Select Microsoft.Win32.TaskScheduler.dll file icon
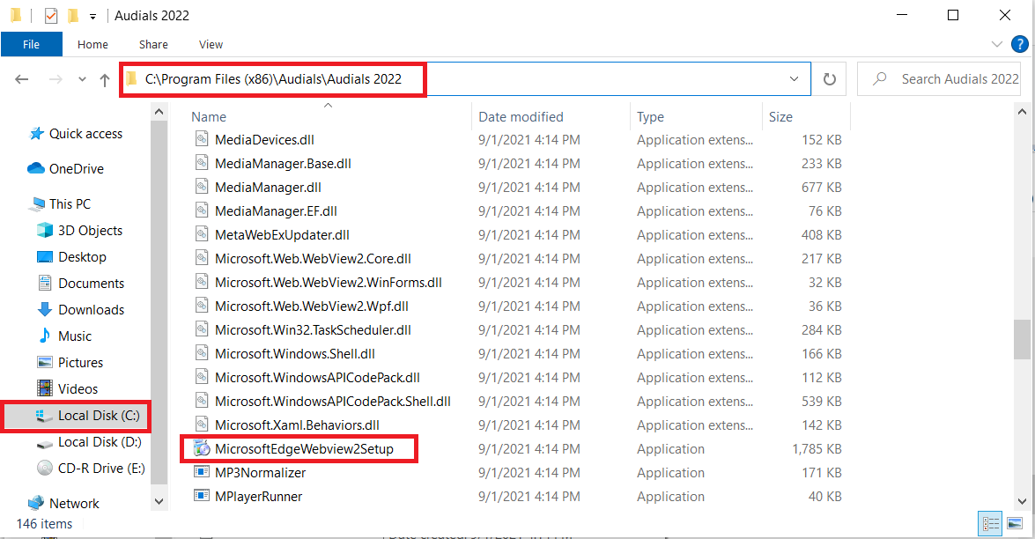Screen dimensions: 1035x539 202,329
